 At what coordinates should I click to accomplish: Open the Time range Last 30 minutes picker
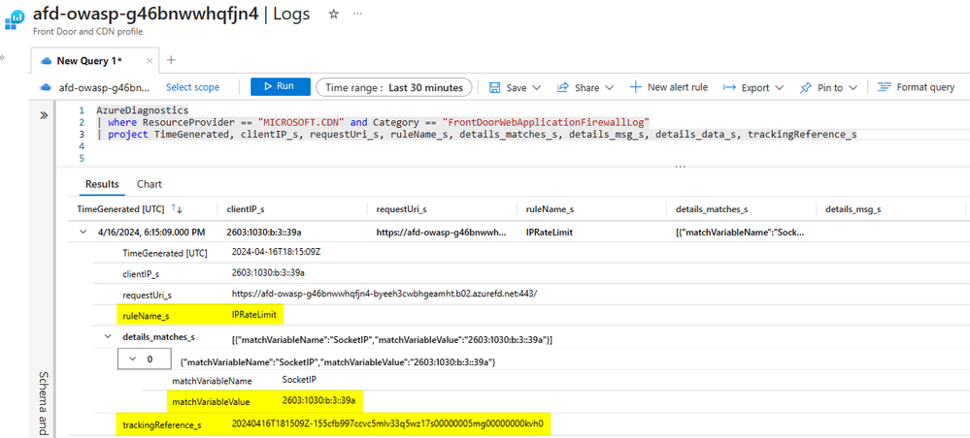pos(394,87)
